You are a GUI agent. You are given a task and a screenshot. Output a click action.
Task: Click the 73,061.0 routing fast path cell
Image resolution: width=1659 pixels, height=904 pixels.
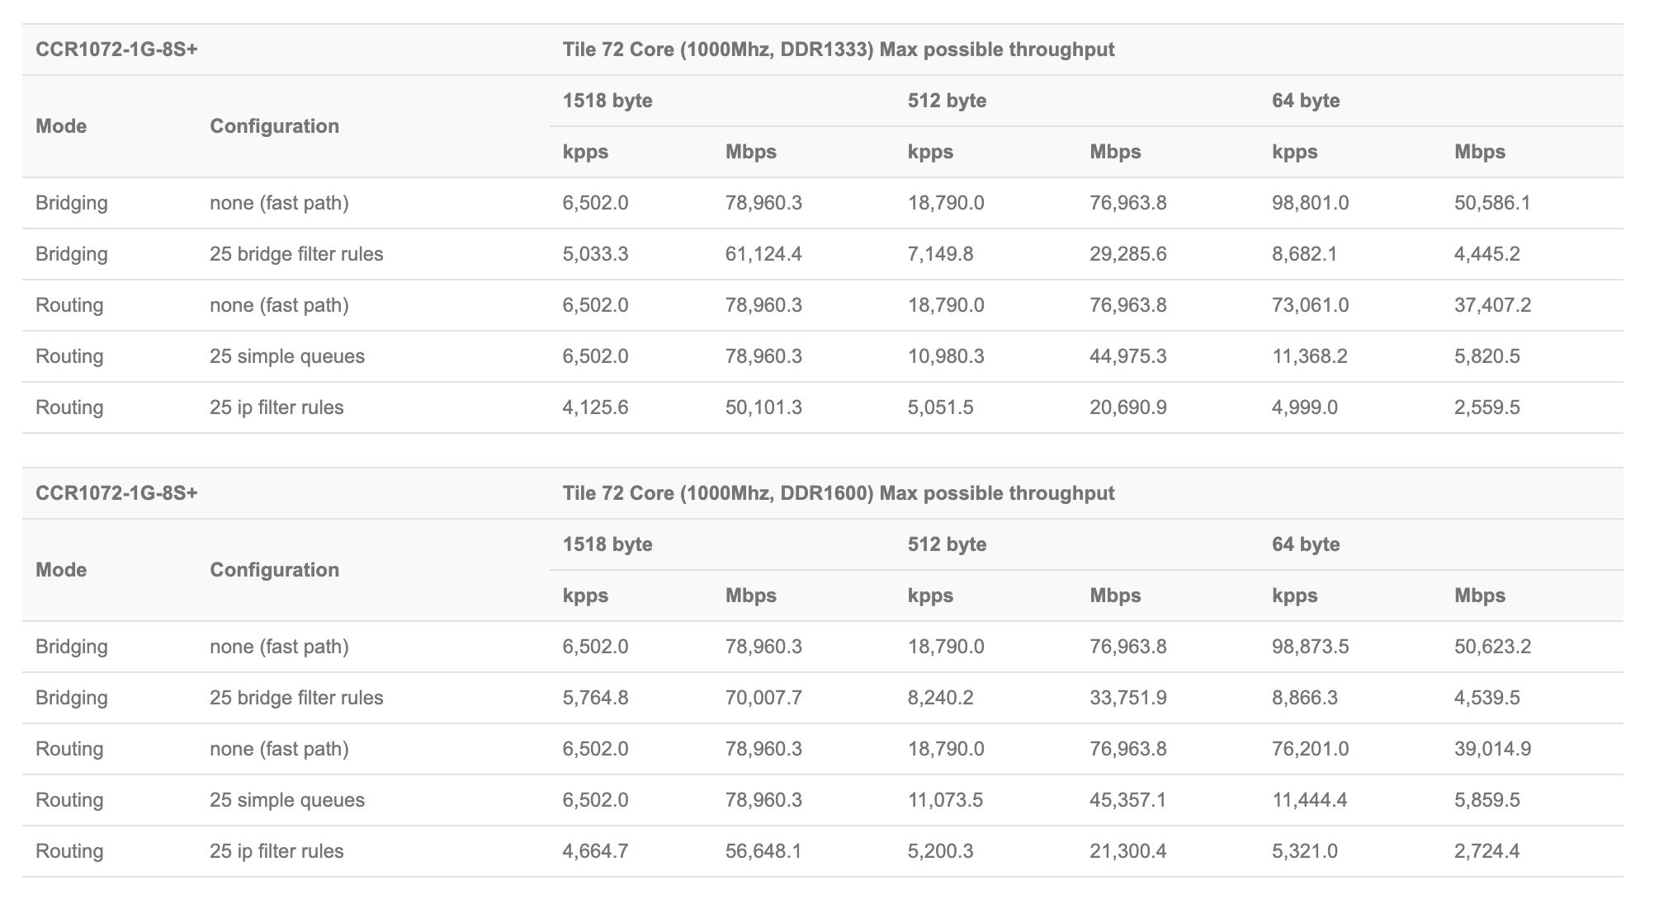tap(1310, 305)
